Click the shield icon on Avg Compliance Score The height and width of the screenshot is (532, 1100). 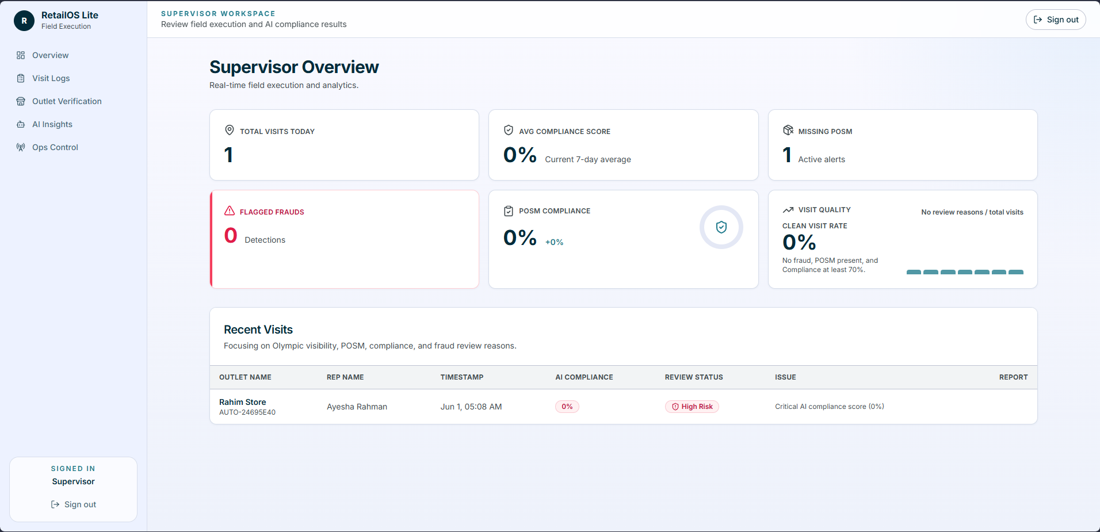point(509,130)
